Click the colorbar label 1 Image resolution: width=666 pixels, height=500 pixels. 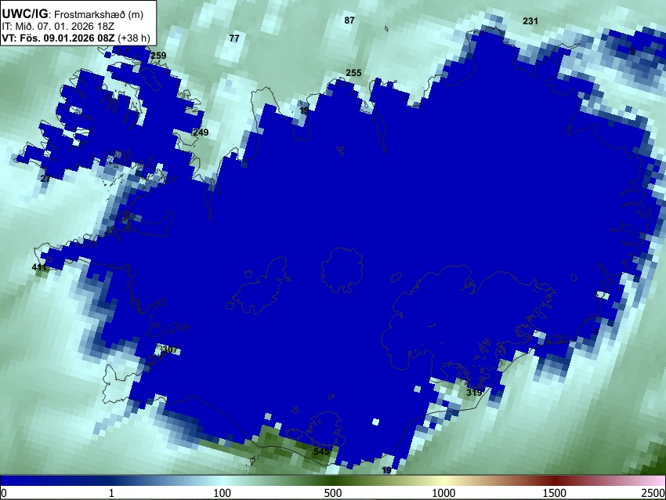coord(111,493)
